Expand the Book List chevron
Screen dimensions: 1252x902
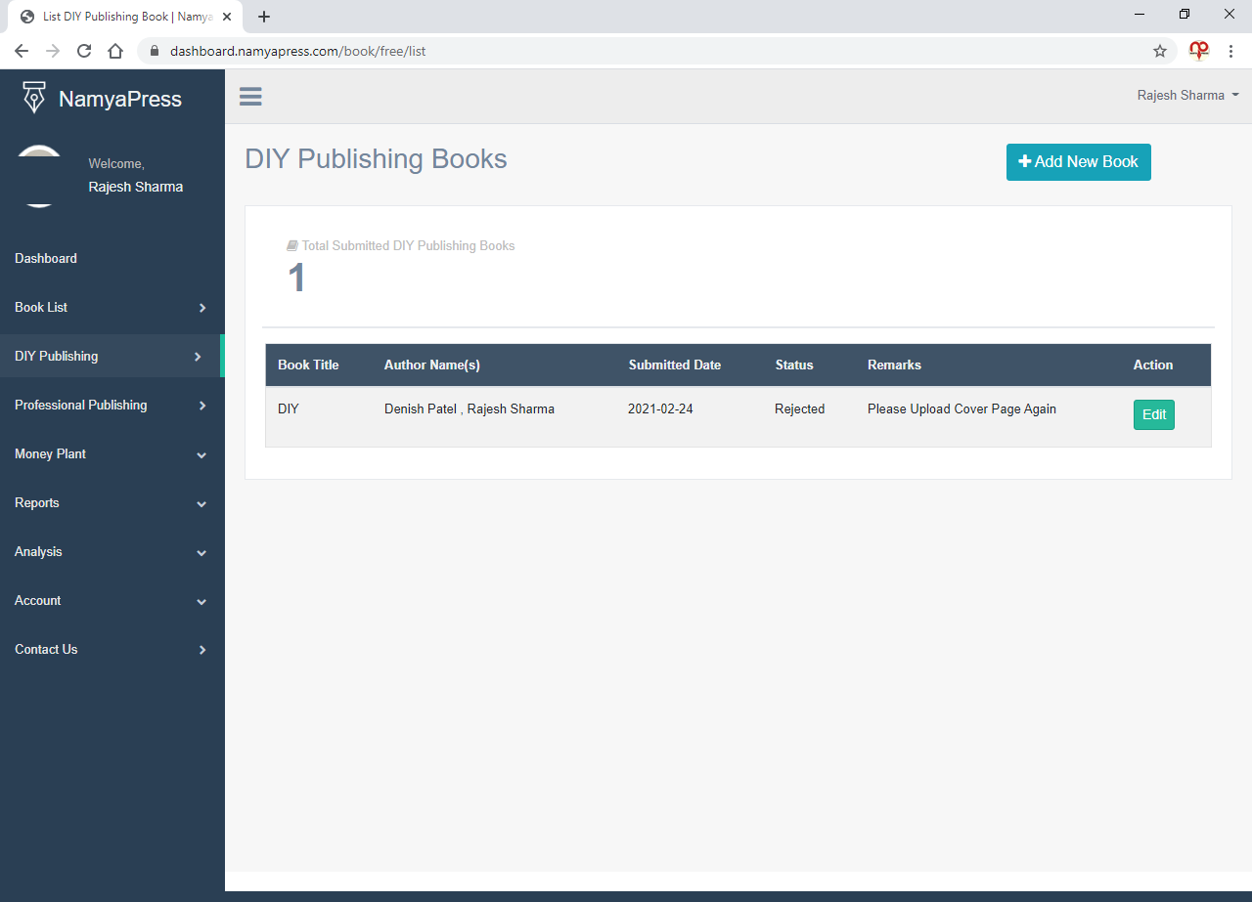pyautogui.click(x=202, y=308)
